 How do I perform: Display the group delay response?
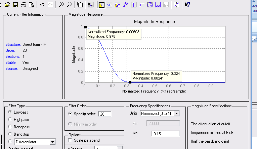click(126, 5)
